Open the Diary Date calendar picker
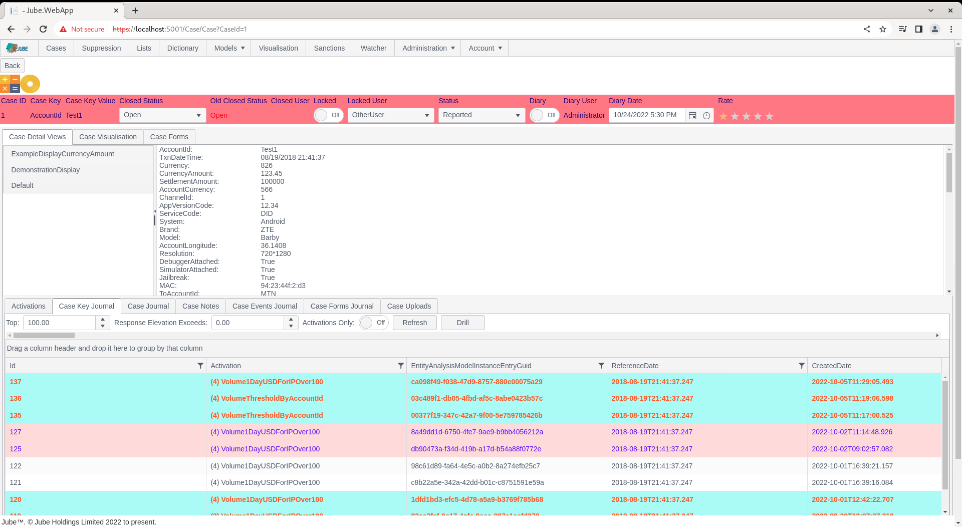This screenshot has height=527, width=962. (692, 115)
